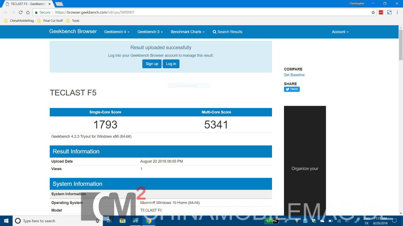Open Task View on the taskbar

point(109,221)
